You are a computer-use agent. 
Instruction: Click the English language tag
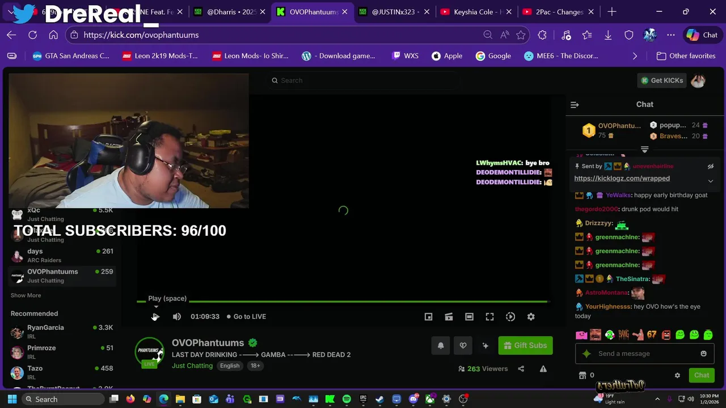click(x=230, y=366)
